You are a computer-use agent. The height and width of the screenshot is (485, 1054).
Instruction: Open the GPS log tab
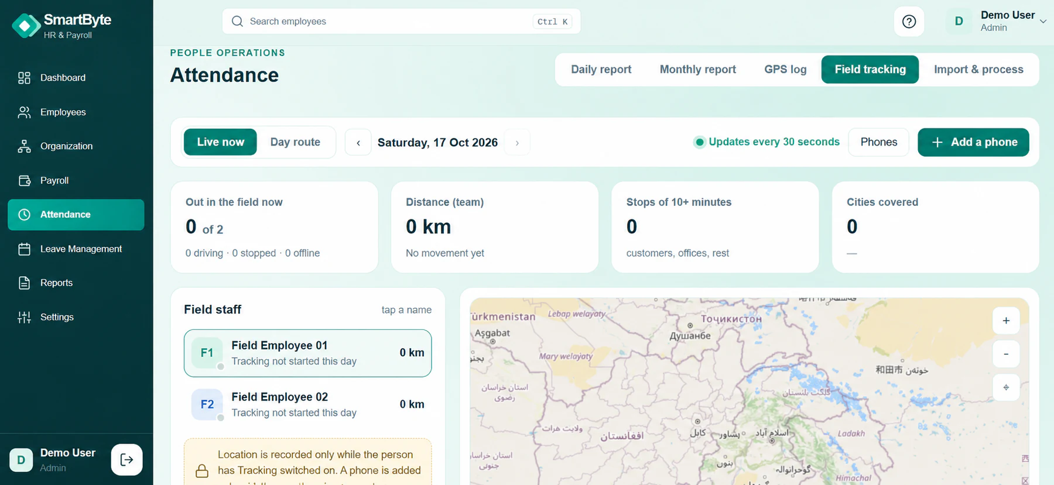(x=785, y=70)
